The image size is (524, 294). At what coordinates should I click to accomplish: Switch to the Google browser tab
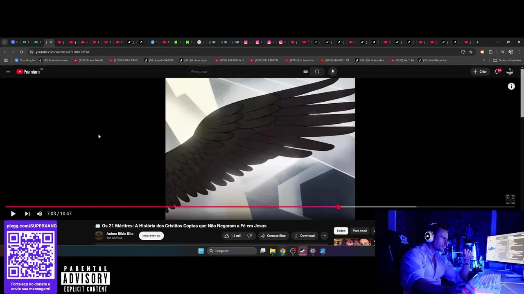200,42
